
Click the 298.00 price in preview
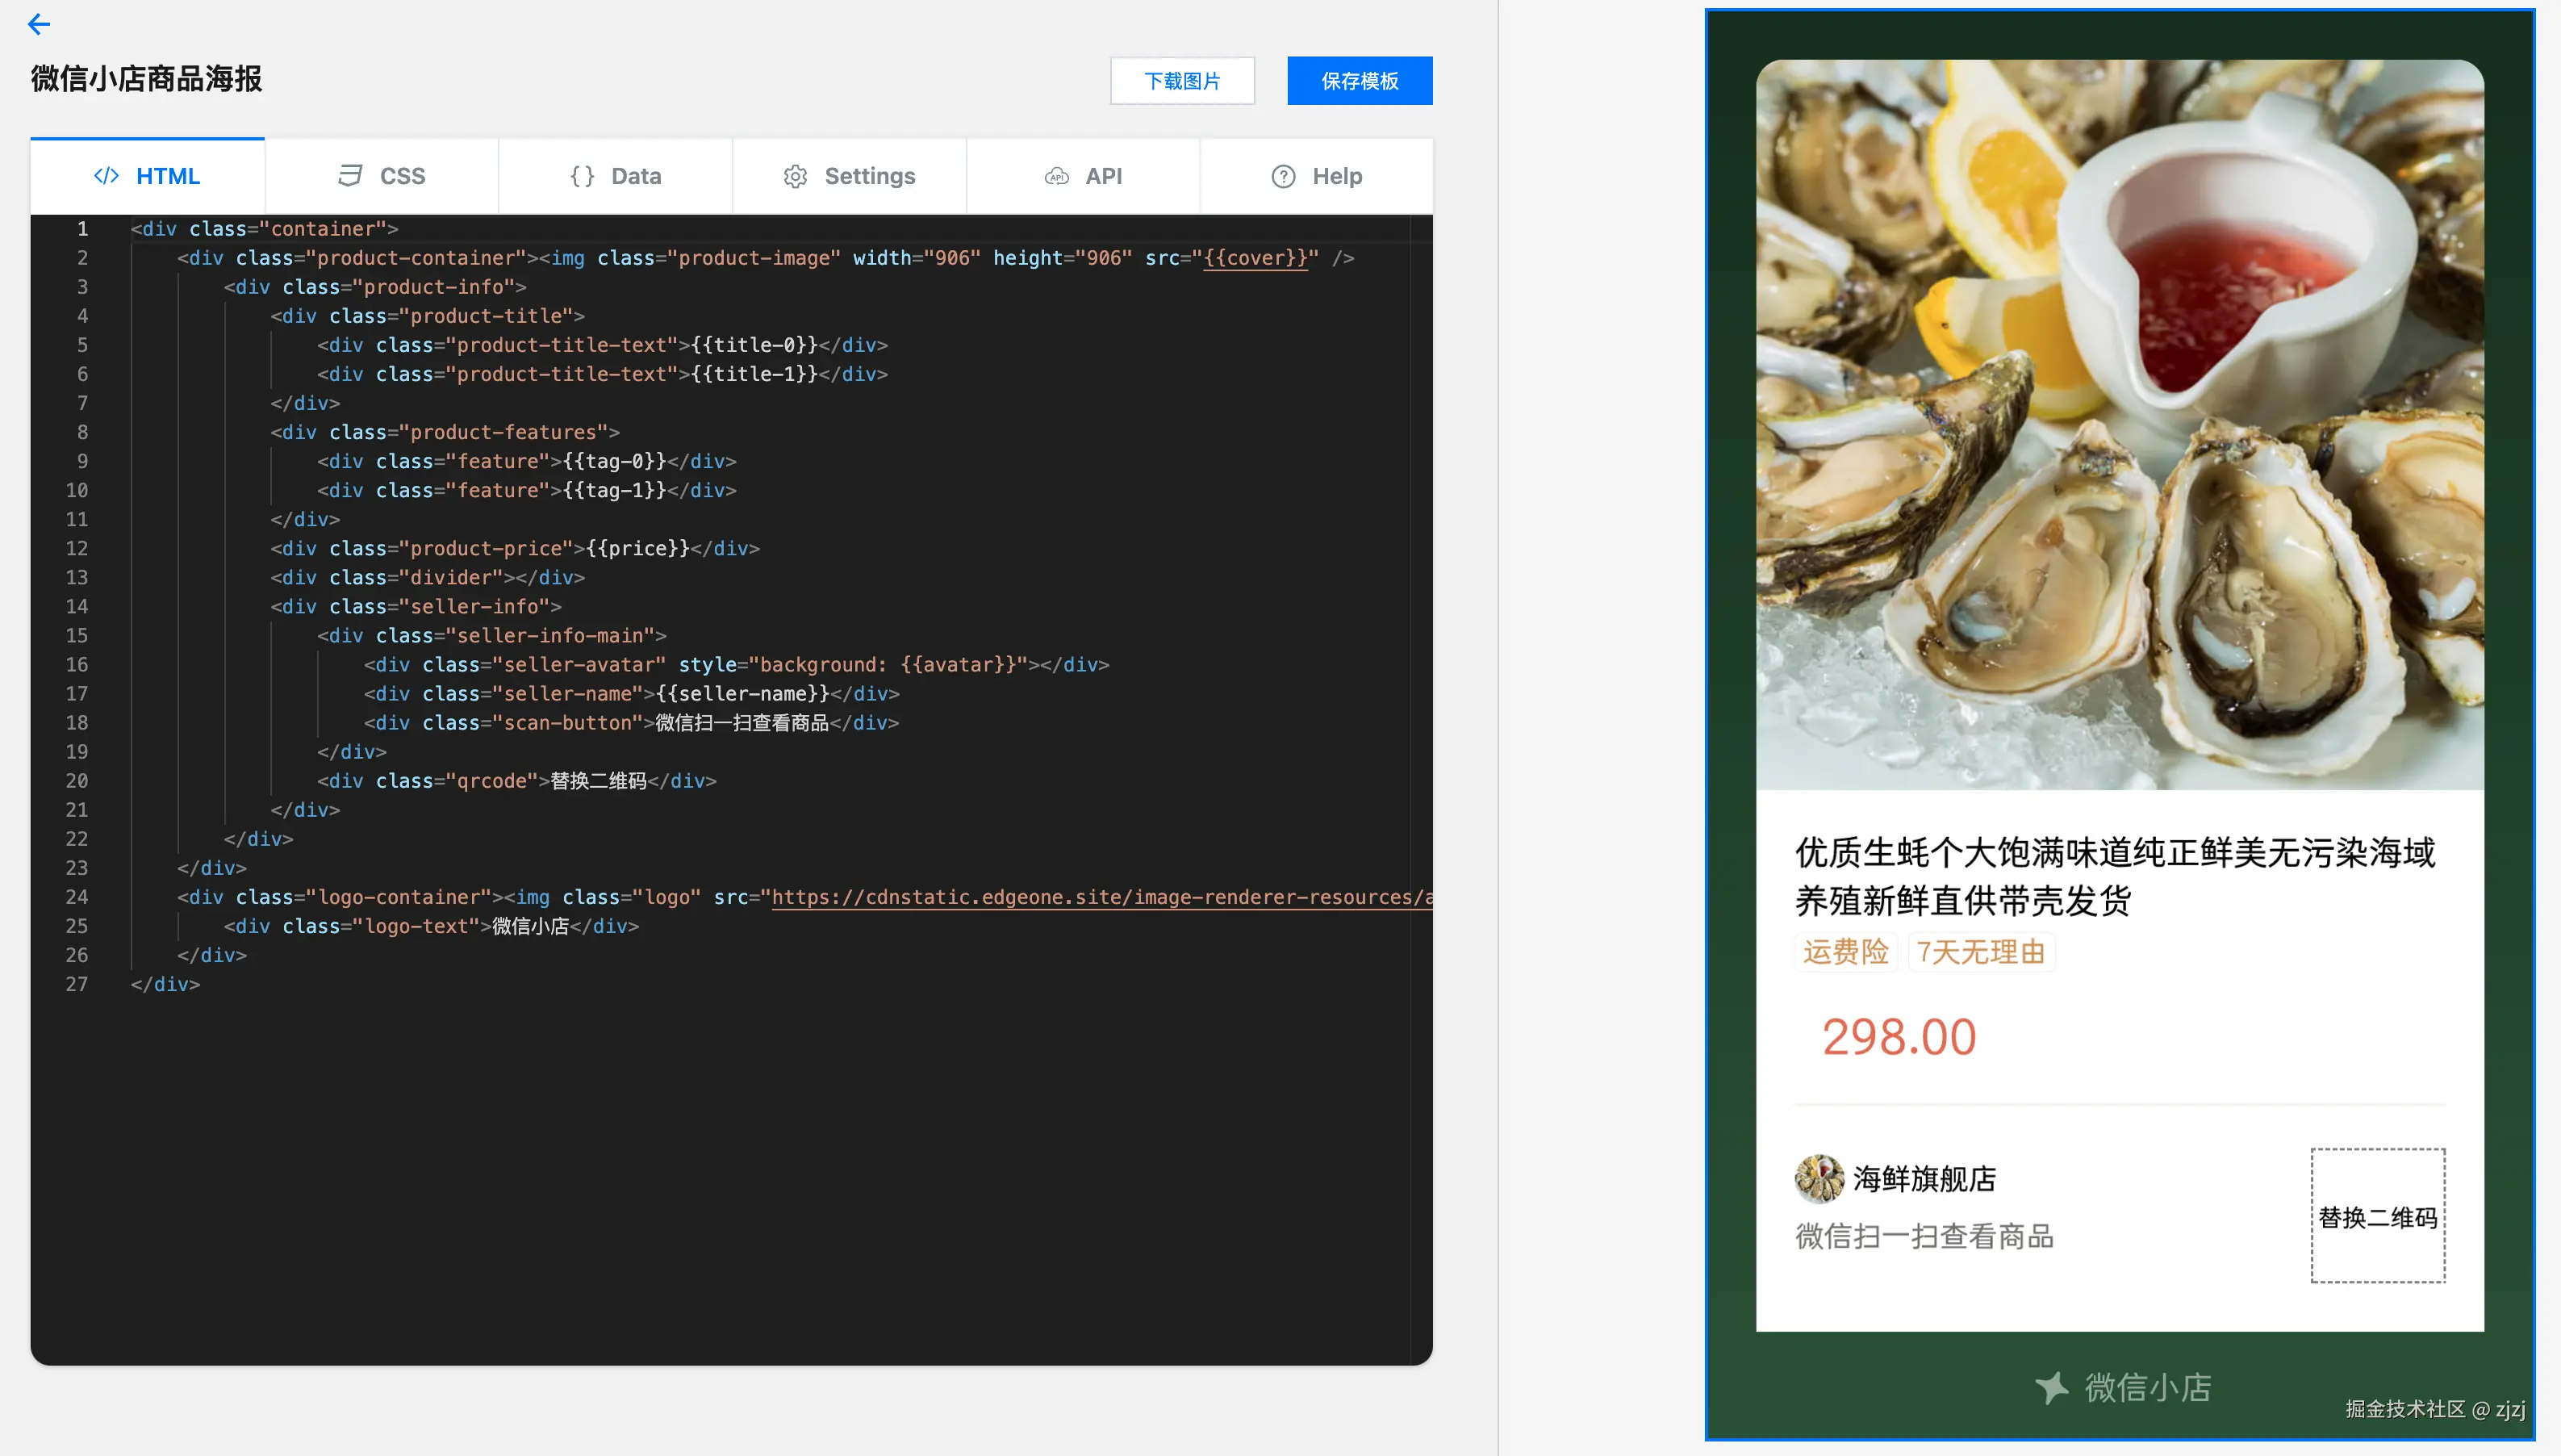coord(1899,1037)
